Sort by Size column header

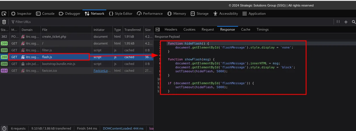149,30
